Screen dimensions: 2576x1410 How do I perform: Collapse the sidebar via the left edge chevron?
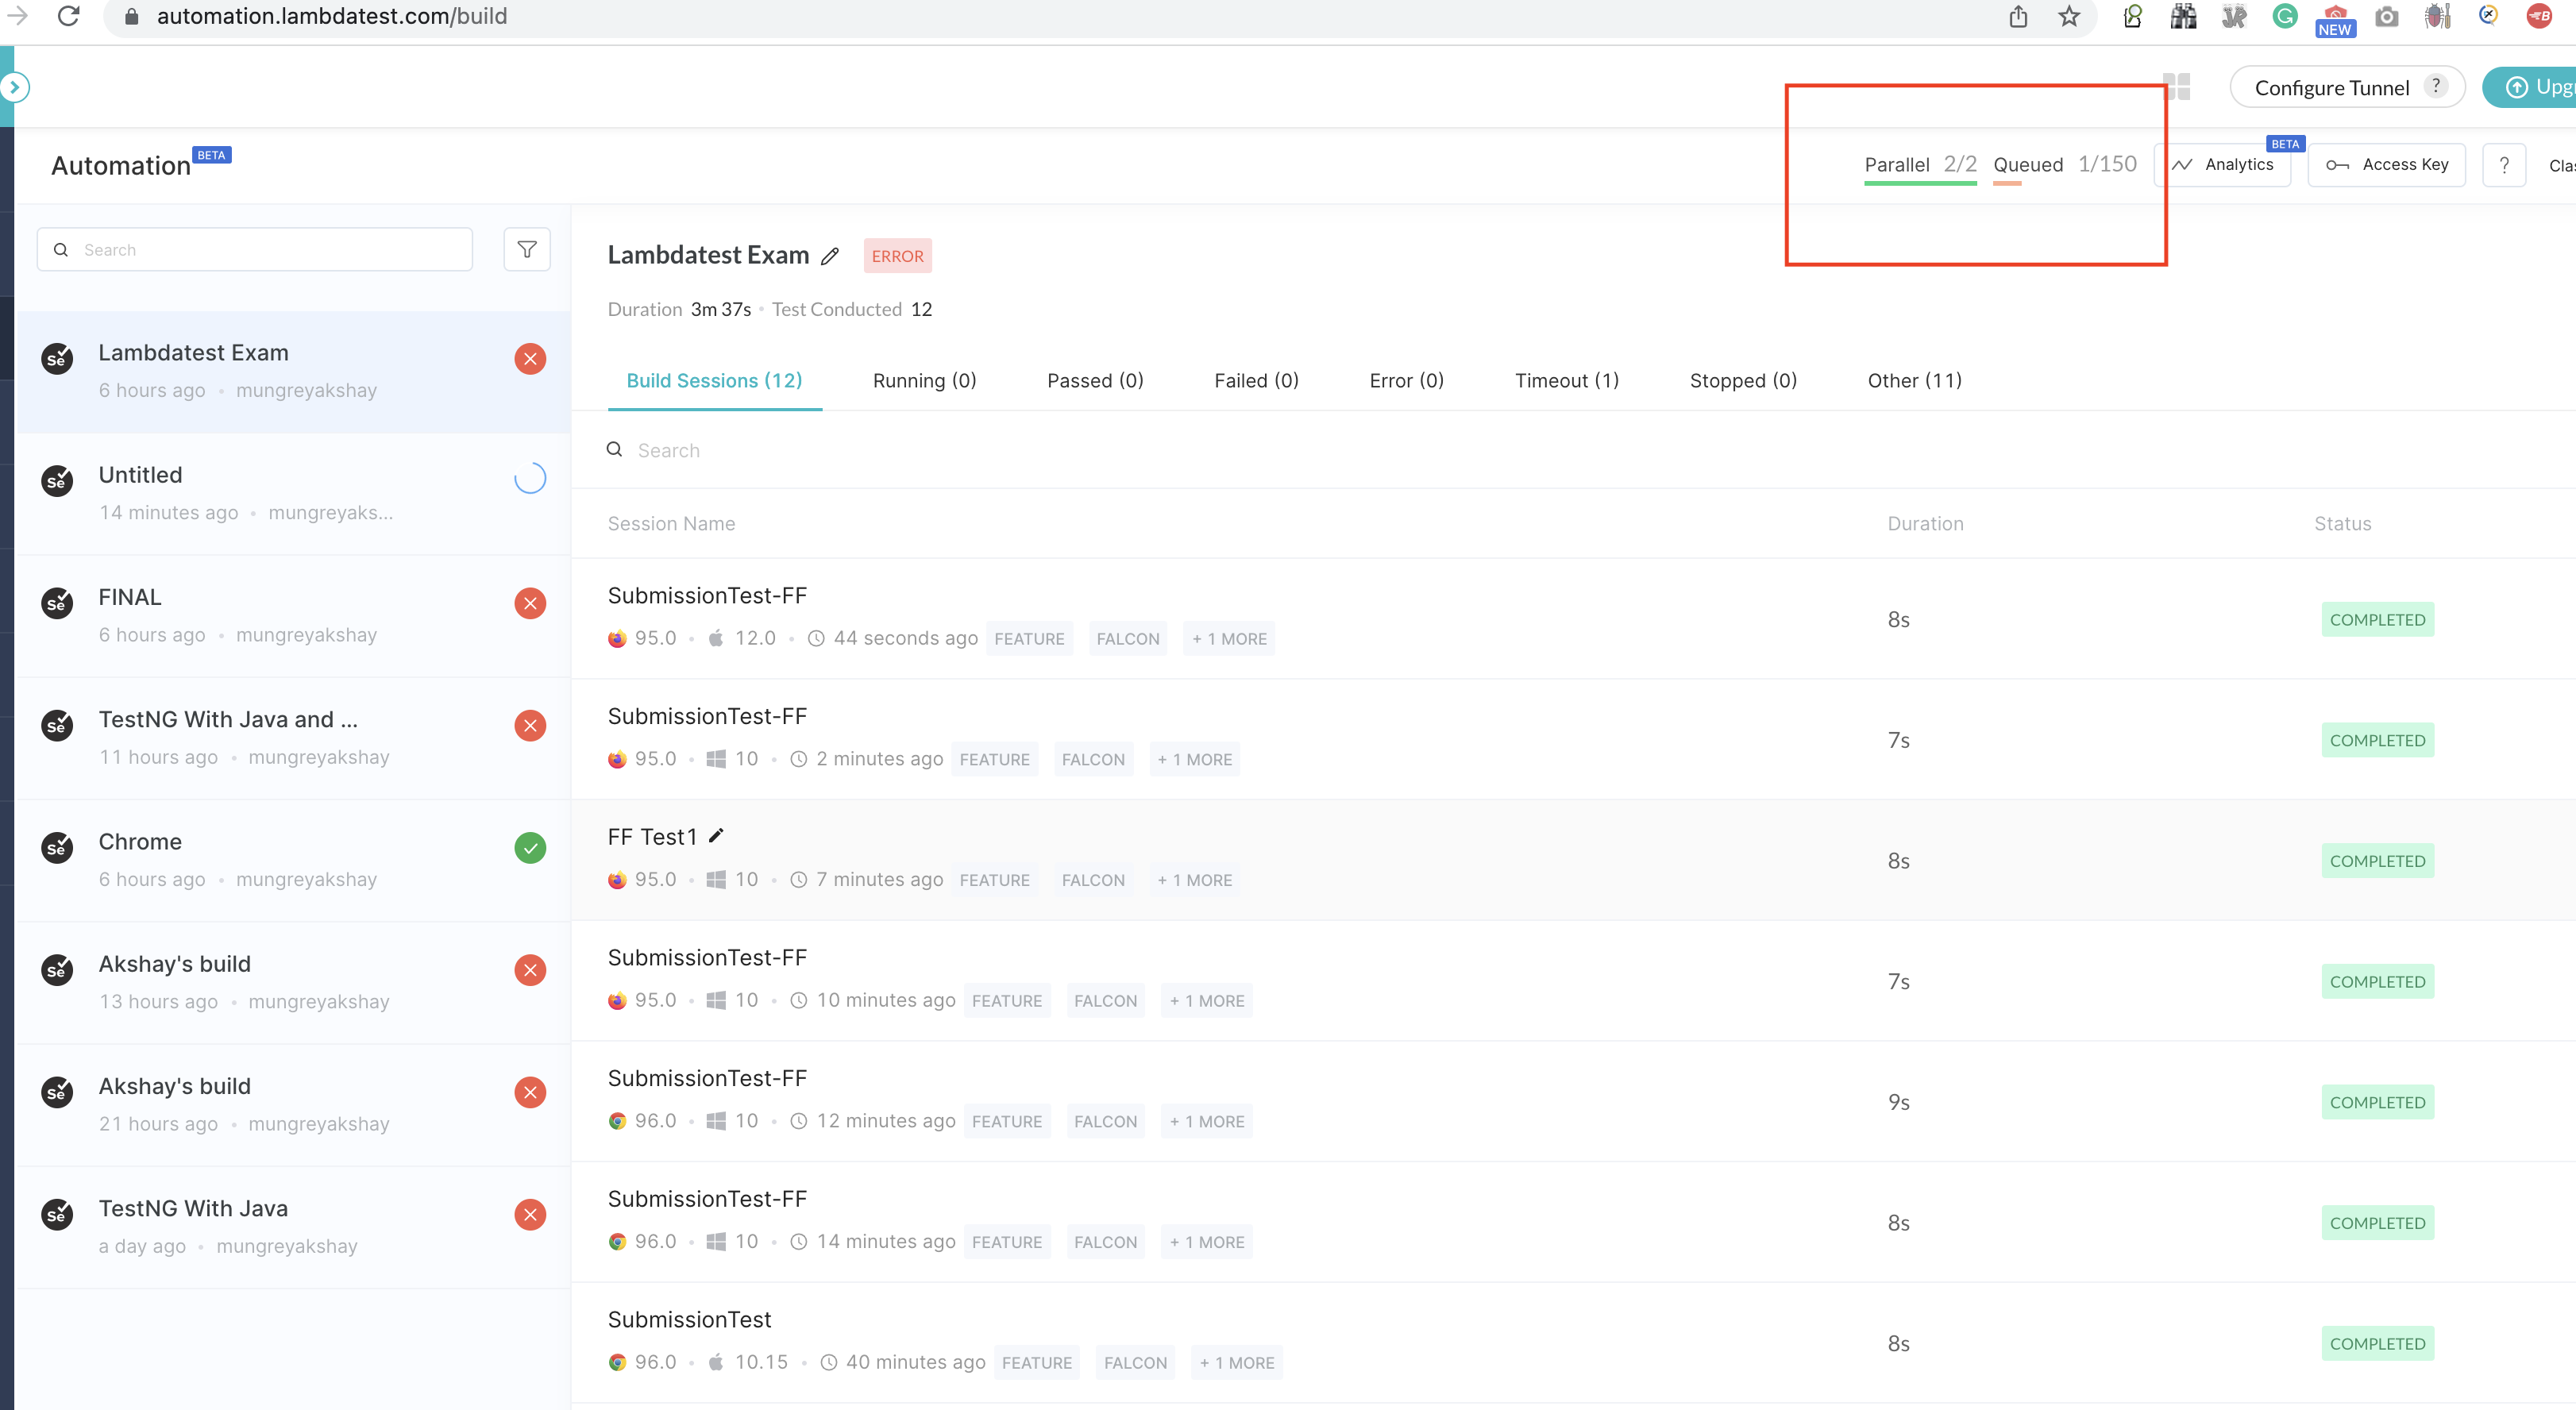click(15, 87)
